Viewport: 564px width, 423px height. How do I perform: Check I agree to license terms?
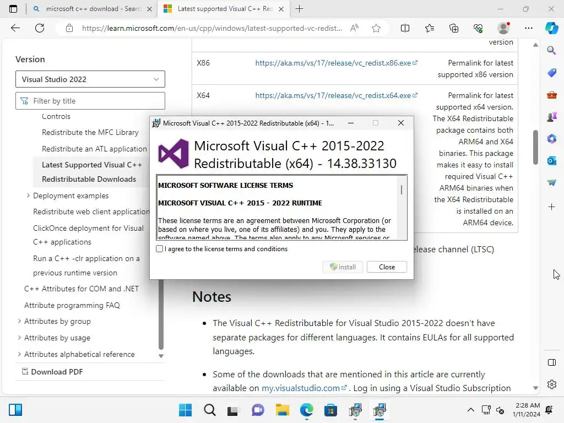tap(160, 249)
